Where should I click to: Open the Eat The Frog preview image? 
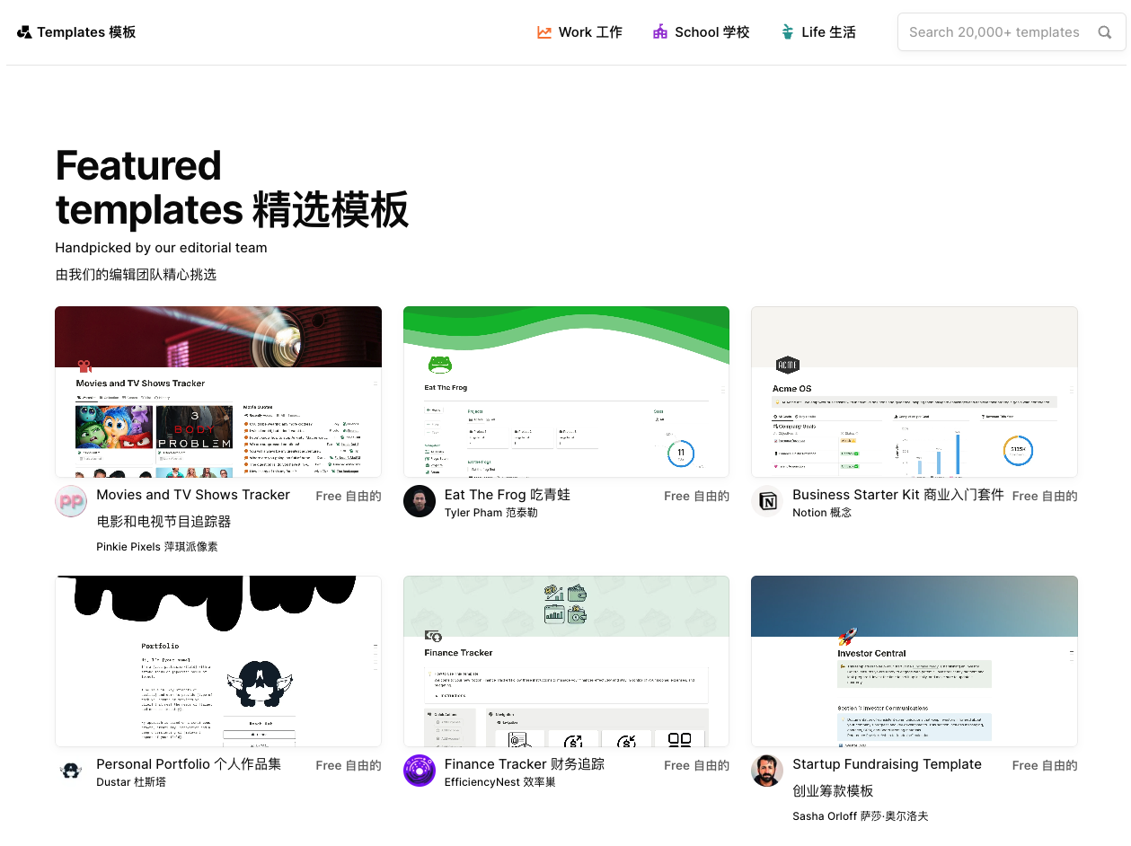[x=566, y=392]
